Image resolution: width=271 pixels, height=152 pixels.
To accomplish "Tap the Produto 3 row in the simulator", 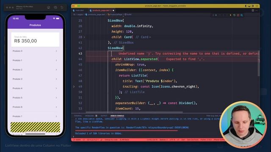I will click(35, 79).
